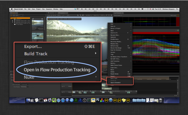The height and width of the screenshot is (115, 188).
Task: Adjust the thumbnail size slider in Project bin
Action: point(21,15)
